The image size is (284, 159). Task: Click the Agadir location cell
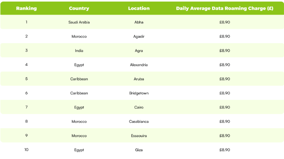click(x=139, y=36)
